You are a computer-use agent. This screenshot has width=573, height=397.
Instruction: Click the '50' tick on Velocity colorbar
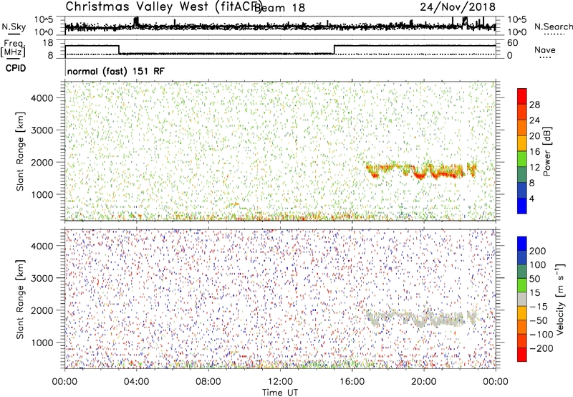pyautogui.click(x=534, y=279)
